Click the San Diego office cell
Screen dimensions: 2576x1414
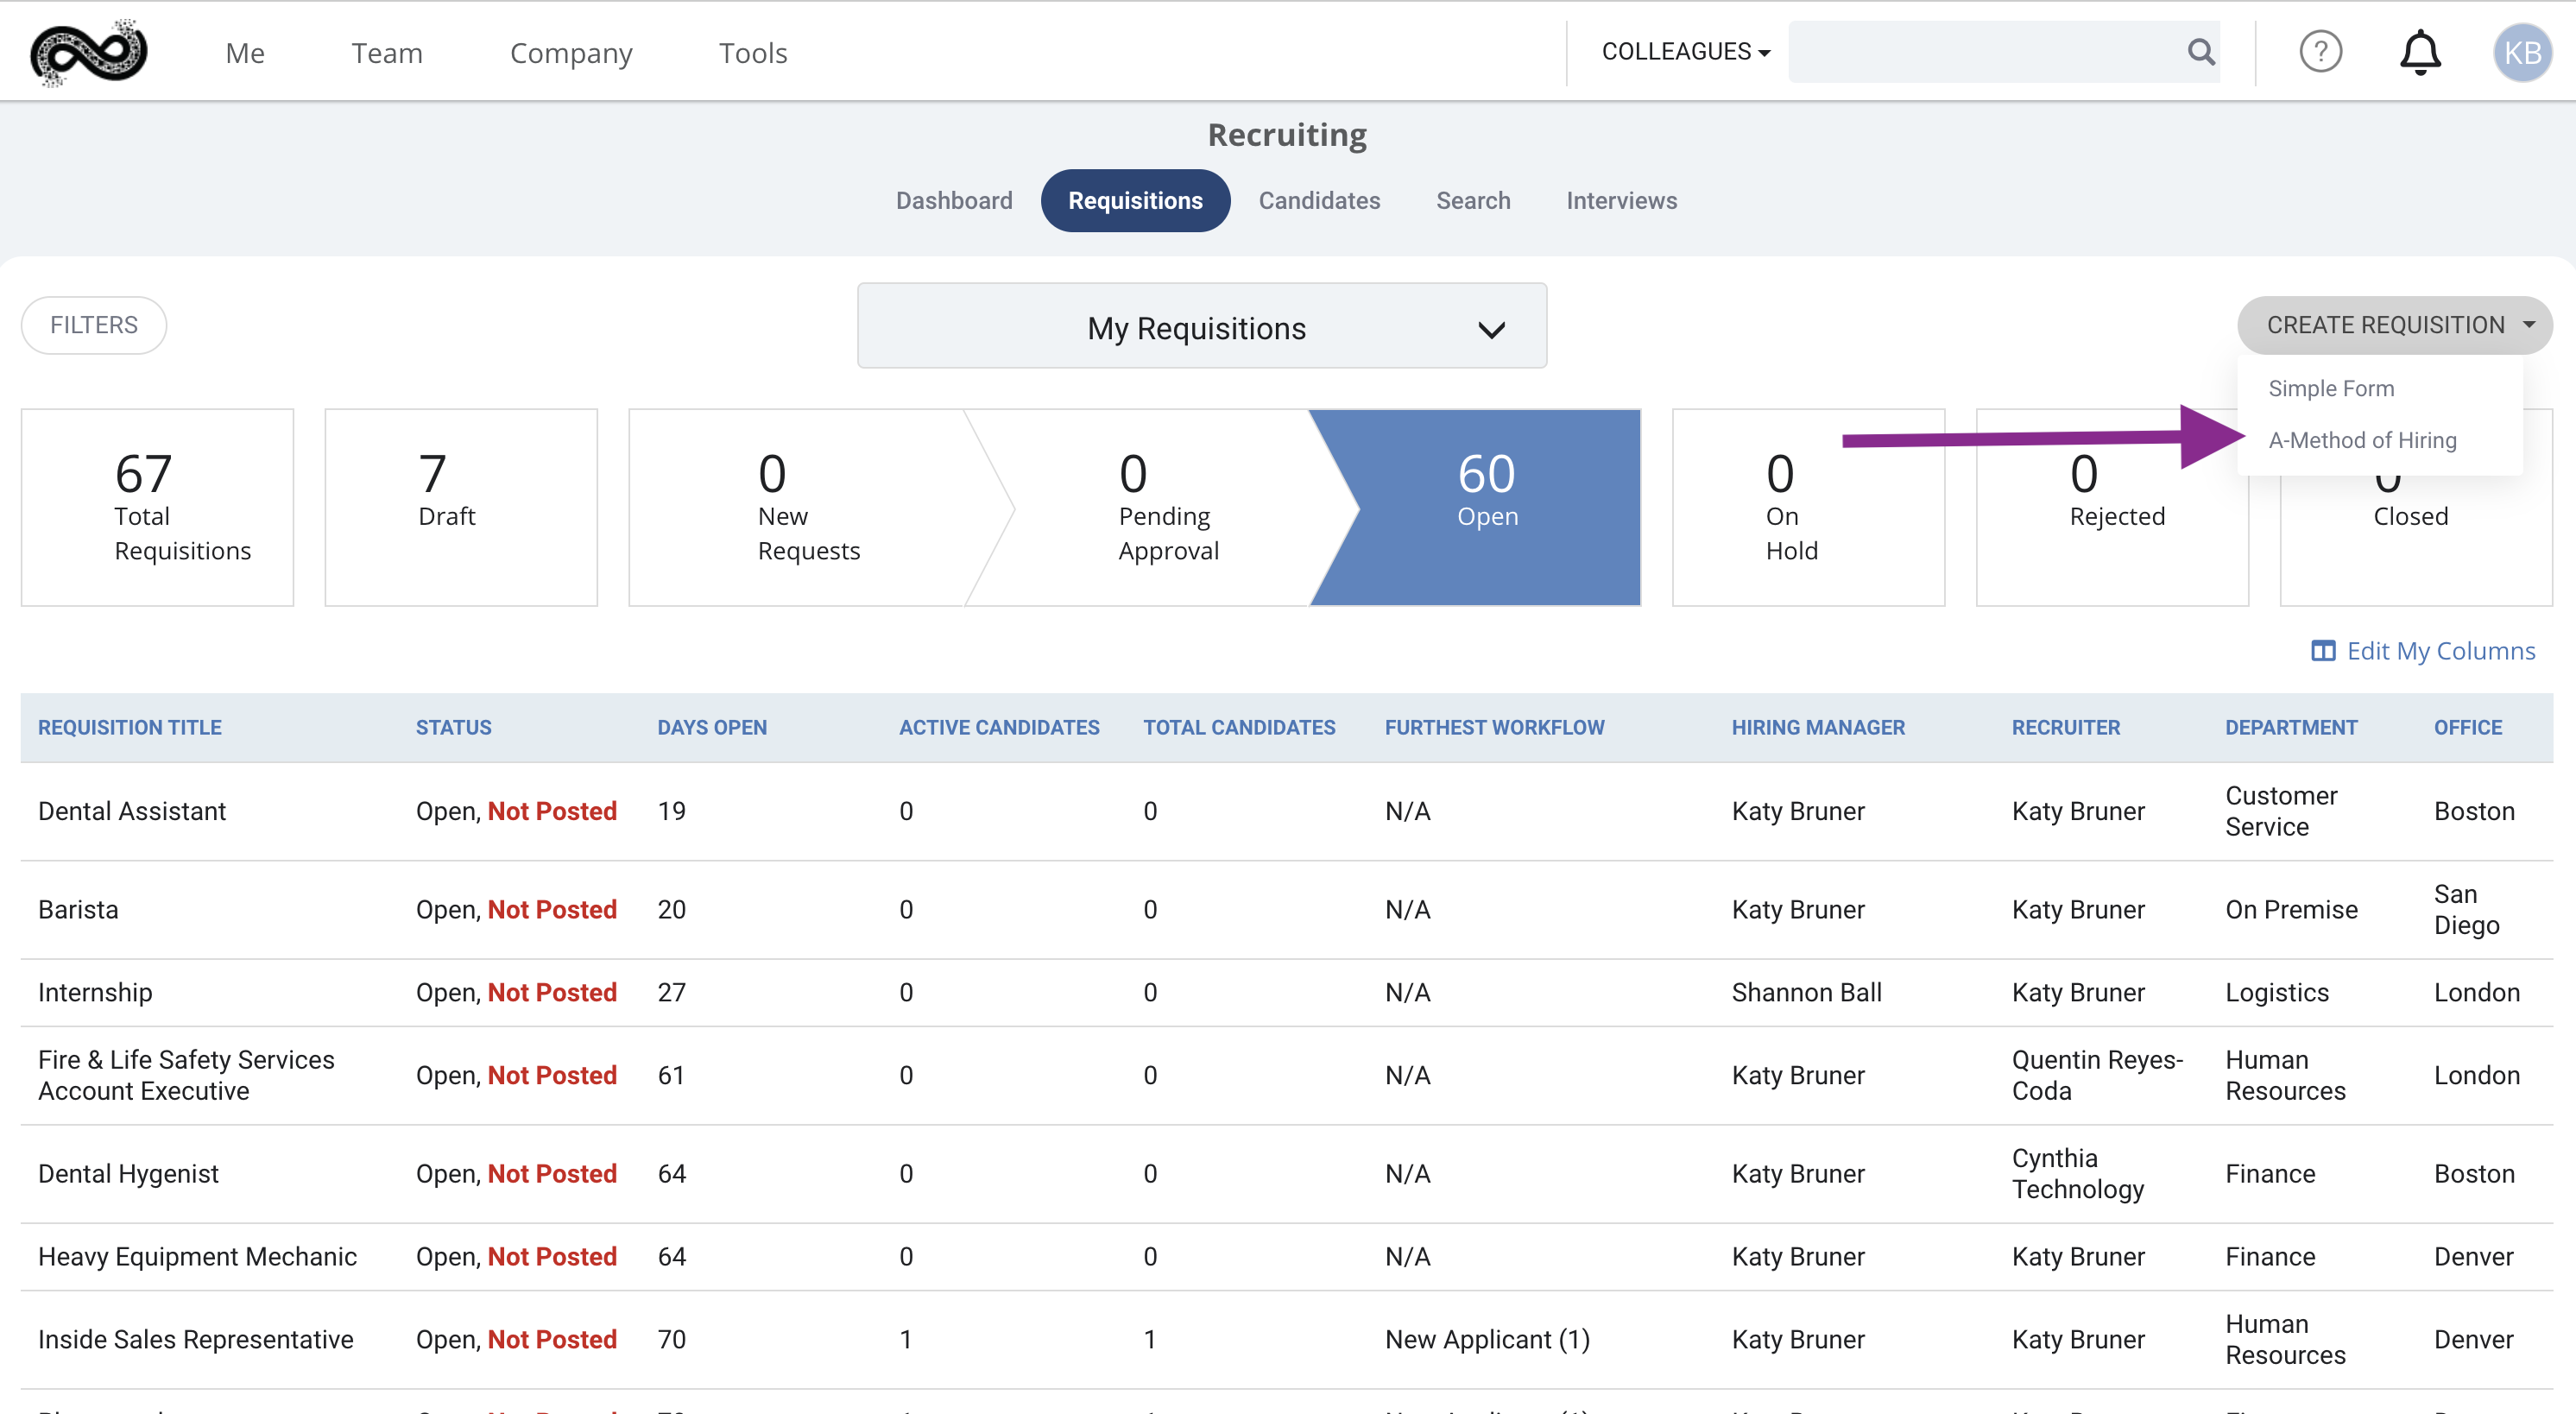[2466, 909]
